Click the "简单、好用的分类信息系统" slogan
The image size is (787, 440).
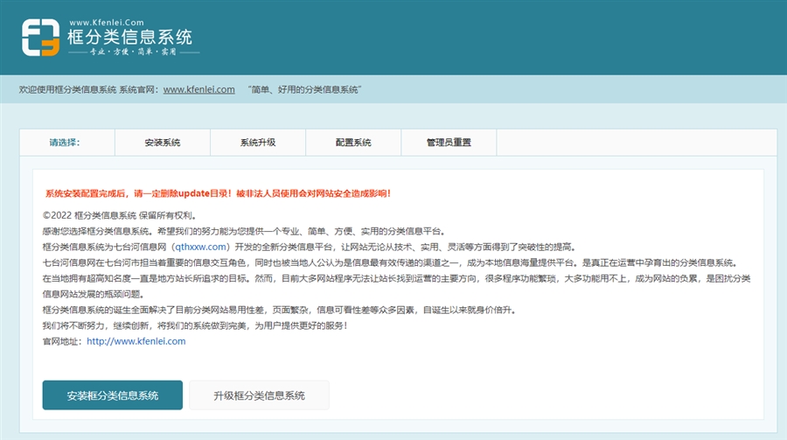(x=304, y=89)
